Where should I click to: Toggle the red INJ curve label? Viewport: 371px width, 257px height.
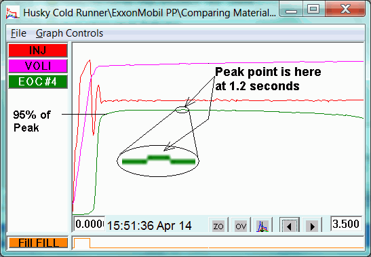pyautogui.click(x=38, y=50)
